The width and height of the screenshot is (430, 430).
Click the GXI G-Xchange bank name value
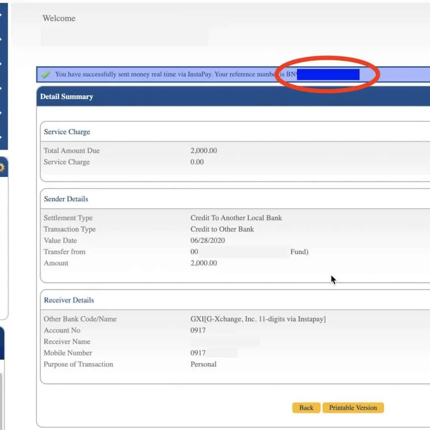click(258, 319)
